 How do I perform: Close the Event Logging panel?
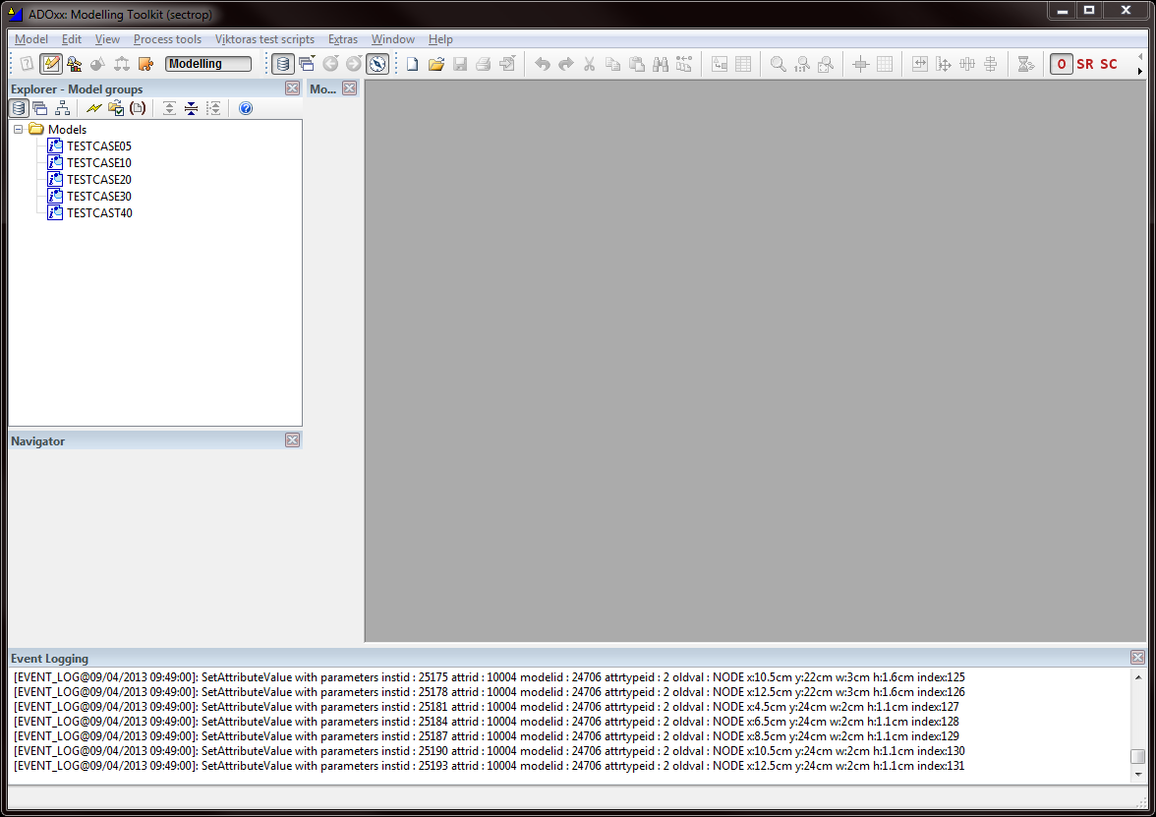(1137, 657)
